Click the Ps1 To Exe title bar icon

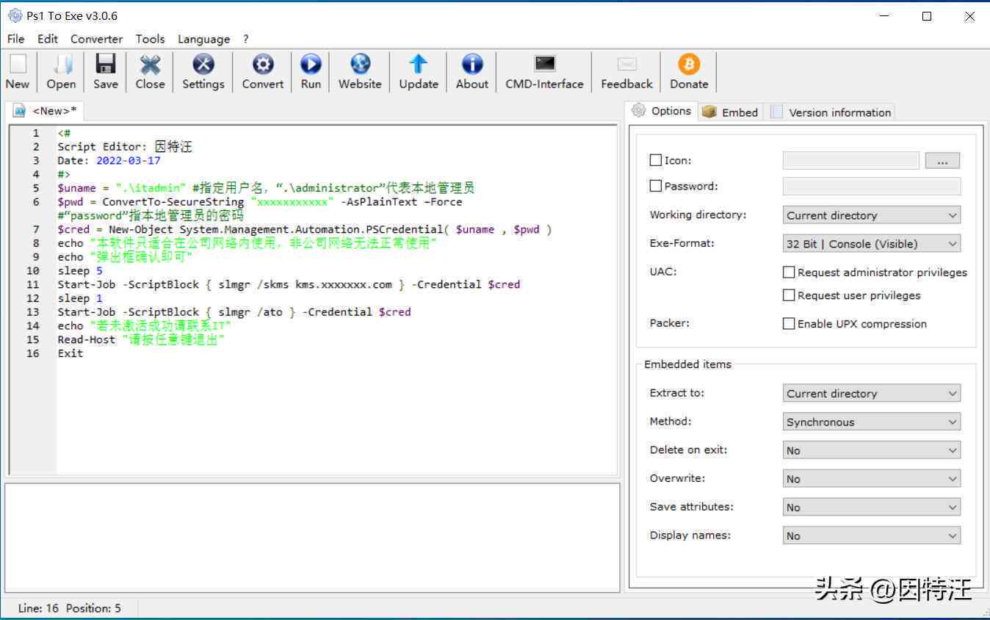pyautogui.click(x=15, y=15)
